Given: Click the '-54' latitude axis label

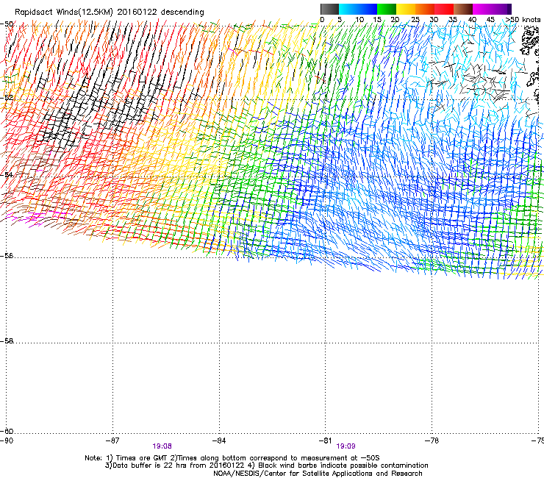Looking at the screenshot, I should coord(7,174).
